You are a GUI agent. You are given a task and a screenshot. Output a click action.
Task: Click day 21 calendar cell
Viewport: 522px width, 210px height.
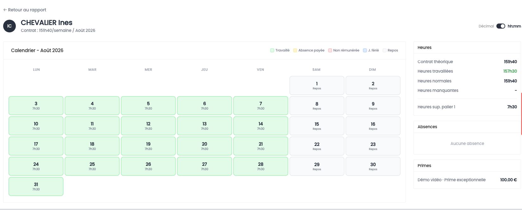261,146
